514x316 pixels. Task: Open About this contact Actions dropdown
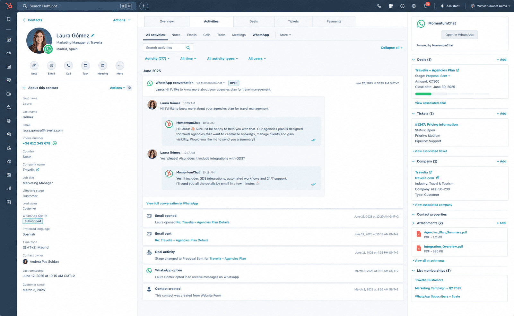point(117,88)
